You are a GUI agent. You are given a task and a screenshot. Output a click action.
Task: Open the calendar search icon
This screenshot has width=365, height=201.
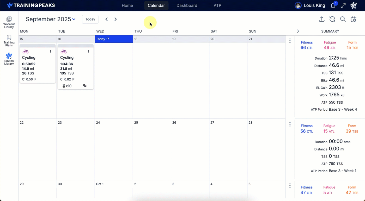[x=343, y=19]
